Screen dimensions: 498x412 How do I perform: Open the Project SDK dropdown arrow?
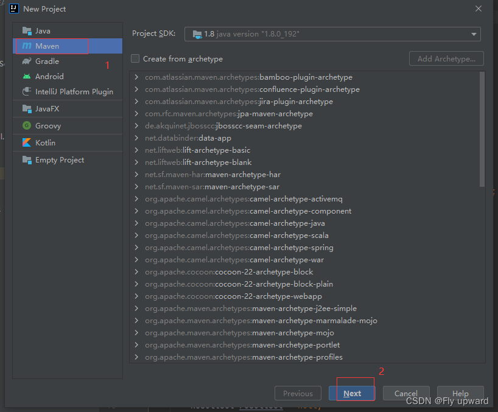pos(474,34)
